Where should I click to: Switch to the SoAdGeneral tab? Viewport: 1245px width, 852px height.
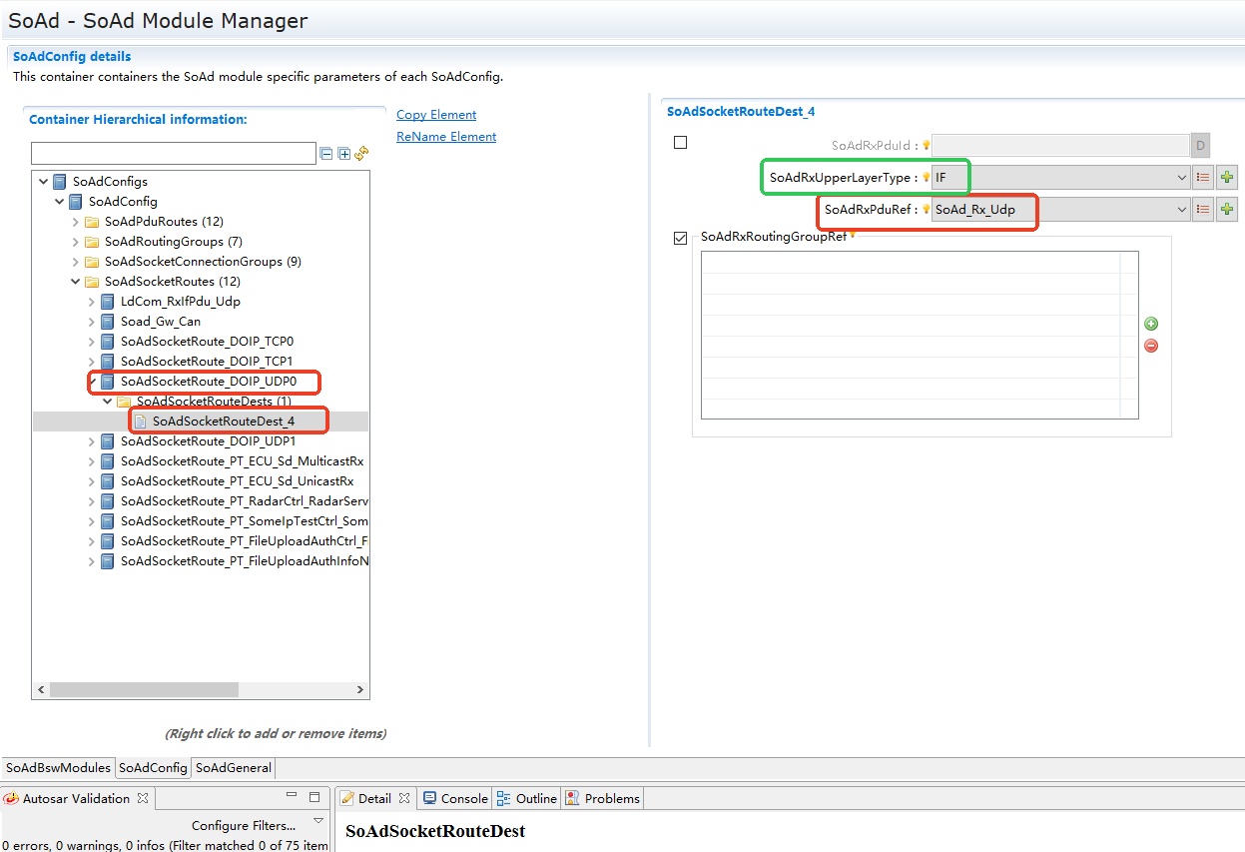pos(233,768)
